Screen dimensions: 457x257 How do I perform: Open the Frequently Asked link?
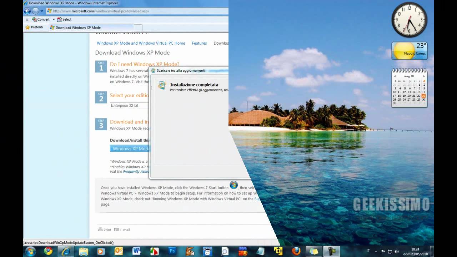[x=136, y=172]
